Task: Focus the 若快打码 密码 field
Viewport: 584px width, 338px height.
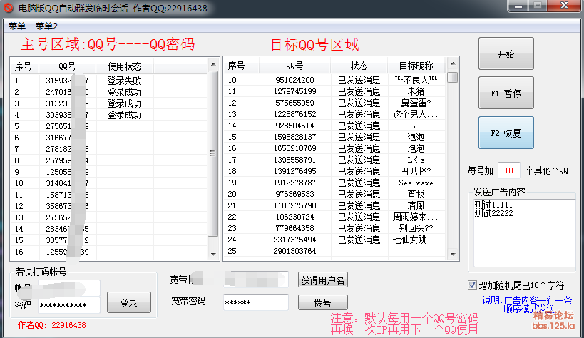Action: coord(69,305)
